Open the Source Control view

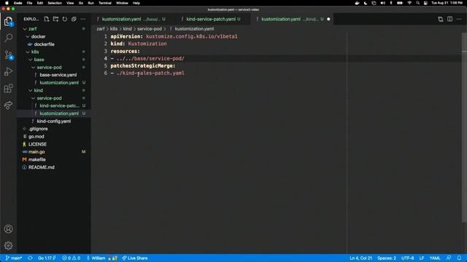9,55
